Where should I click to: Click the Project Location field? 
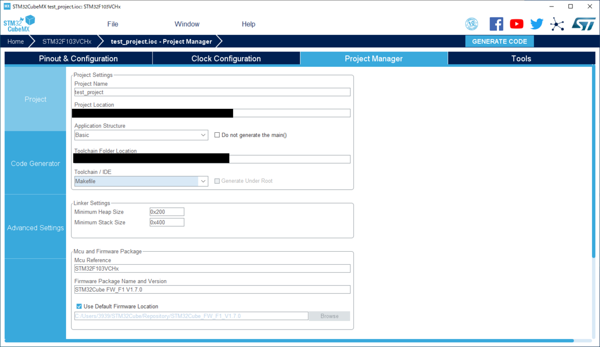[x=212, y=113]
